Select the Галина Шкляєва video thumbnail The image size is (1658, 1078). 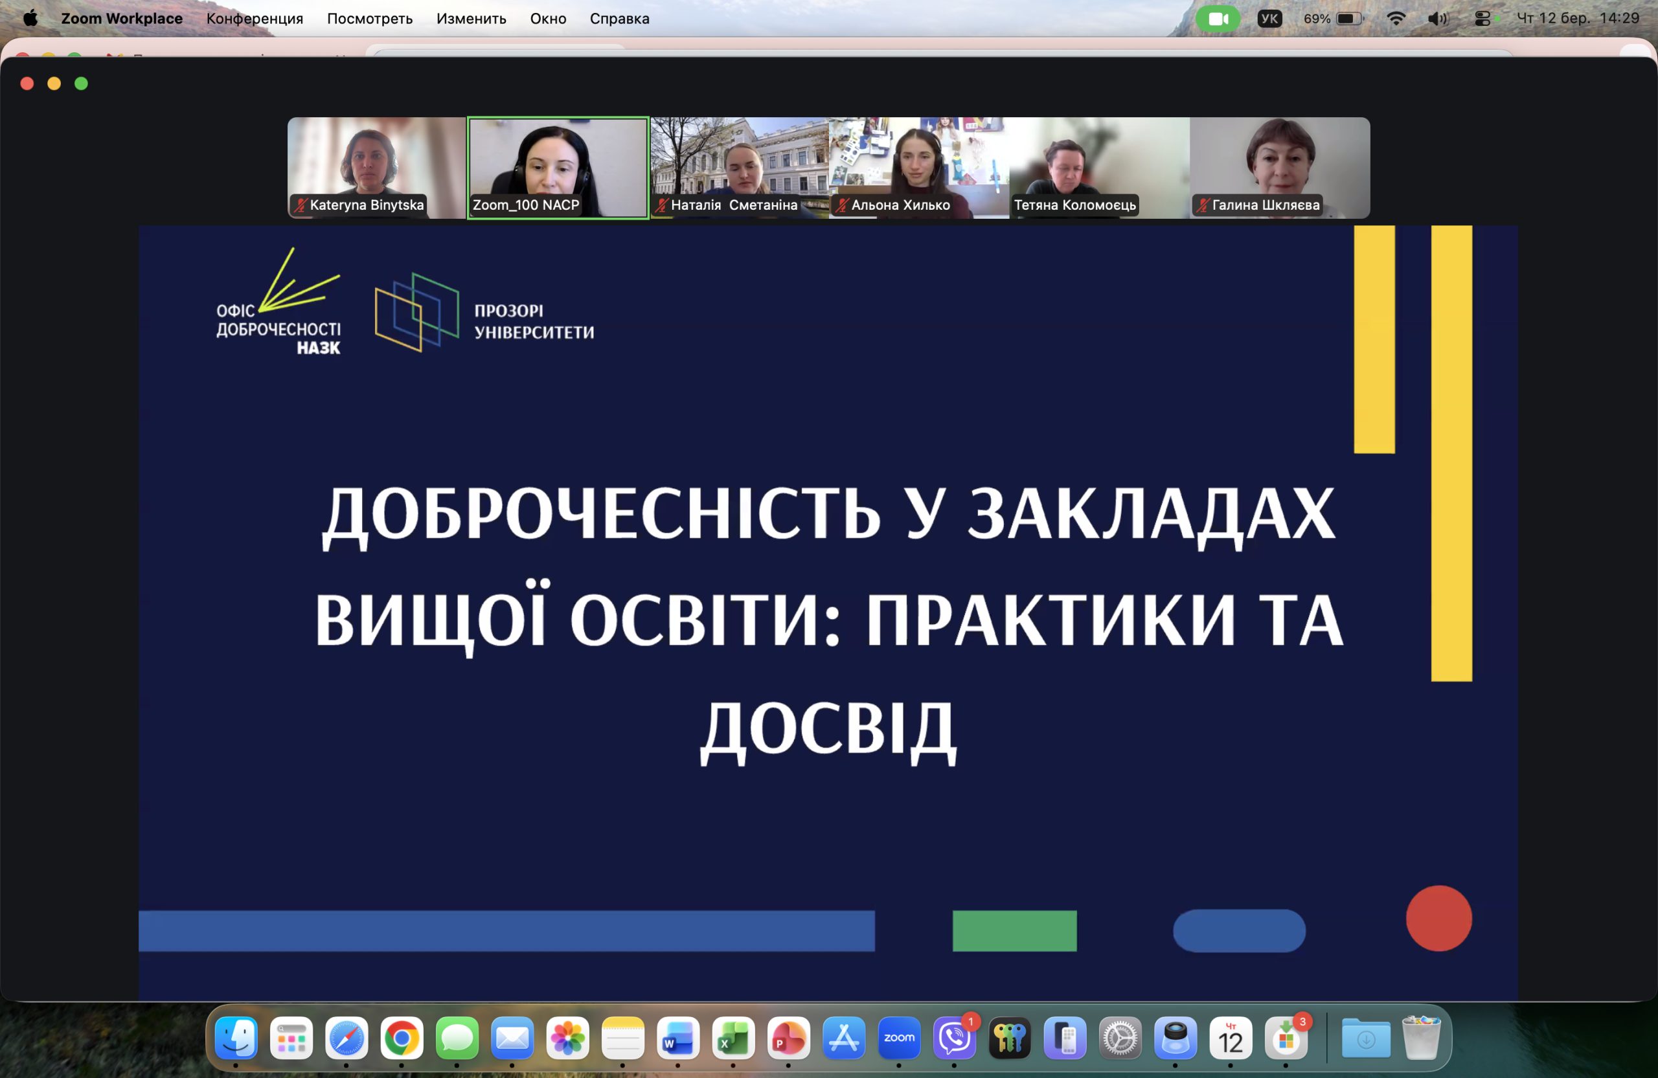1280,167
